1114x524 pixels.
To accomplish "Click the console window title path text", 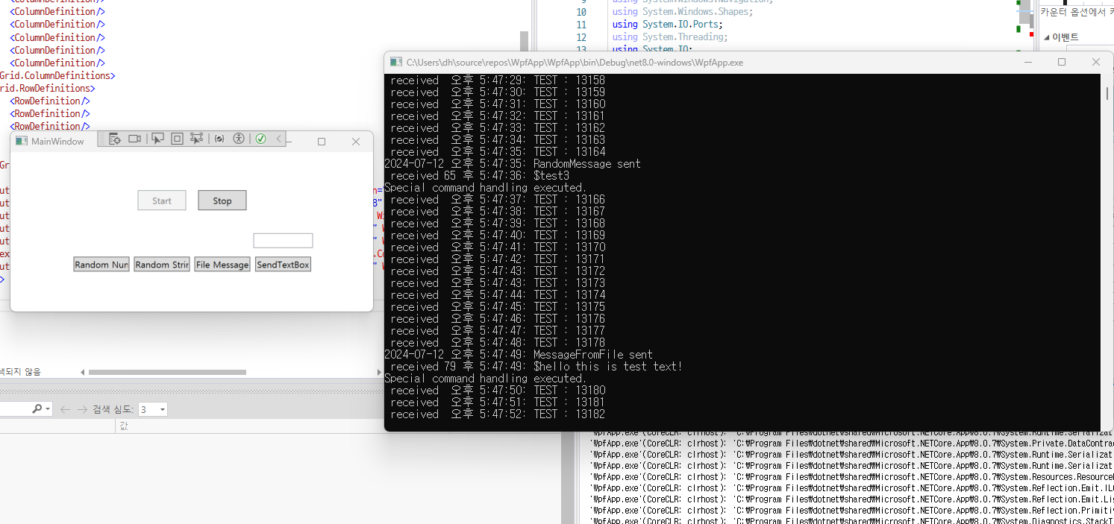I will 575,63.
